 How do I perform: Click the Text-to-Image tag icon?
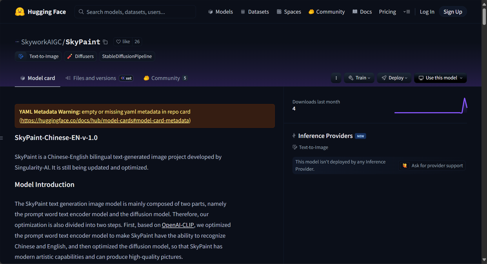coord(21,56)
